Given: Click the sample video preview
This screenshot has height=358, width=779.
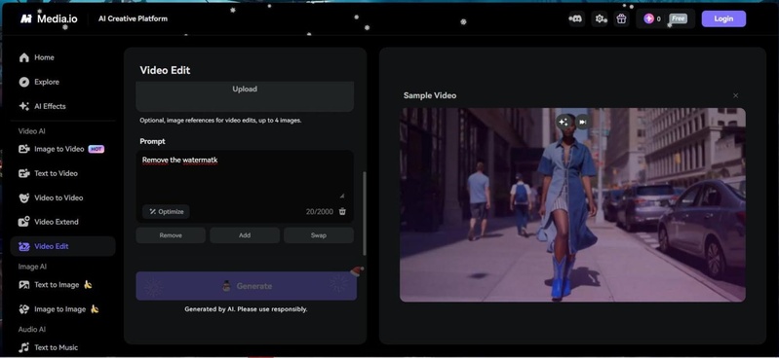Looking at the screenshot, I should coord(572,205).
